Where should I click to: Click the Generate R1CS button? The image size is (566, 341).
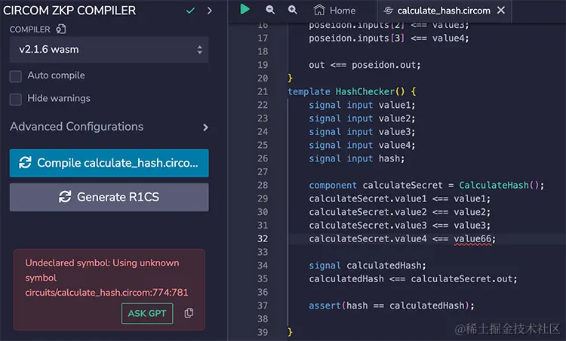[x=109, y=197]
